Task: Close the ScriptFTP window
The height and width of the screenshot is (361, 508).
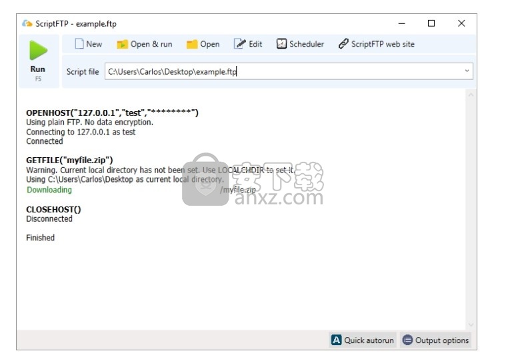Action: 461,23
